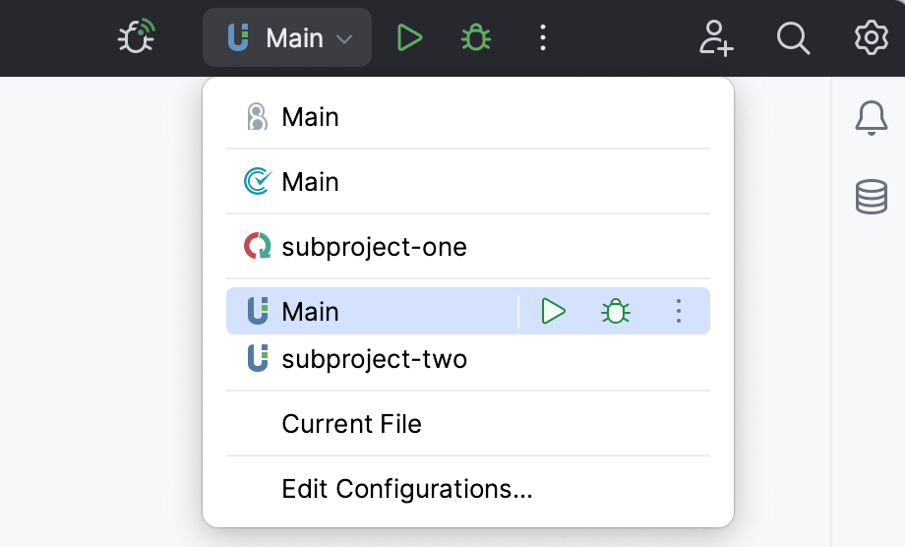Debug highlighted Main via inline bug icon
Screen dimensions: 905x547
(616, 312)
